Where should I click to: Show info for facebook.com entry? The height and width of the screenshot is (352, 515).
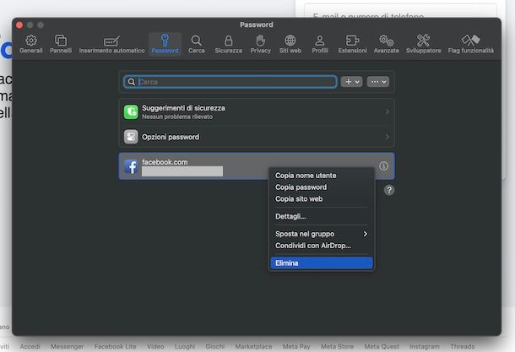coord(383,166)
